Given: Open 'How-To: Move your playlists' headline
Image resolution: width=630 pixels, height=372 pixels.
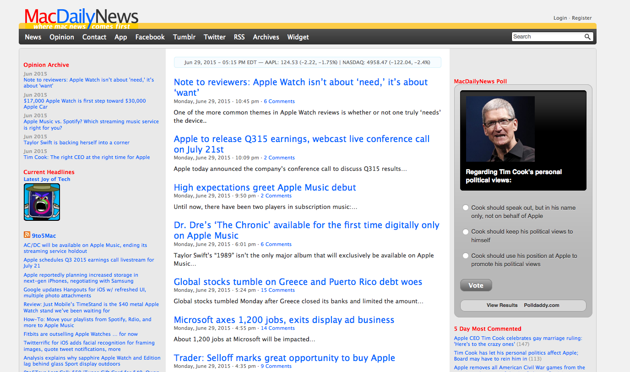Looking at the screenshot, I should 87,322.
